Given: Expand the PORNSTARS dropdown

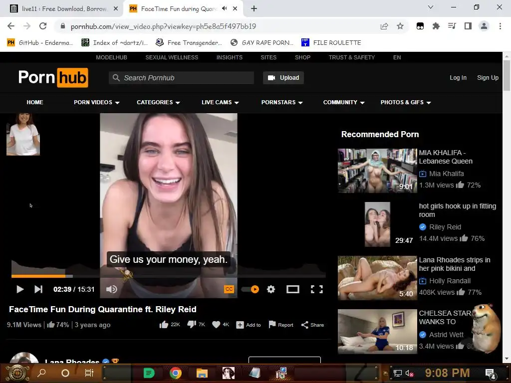Looking at the screenshot, I should coord(282,102).
